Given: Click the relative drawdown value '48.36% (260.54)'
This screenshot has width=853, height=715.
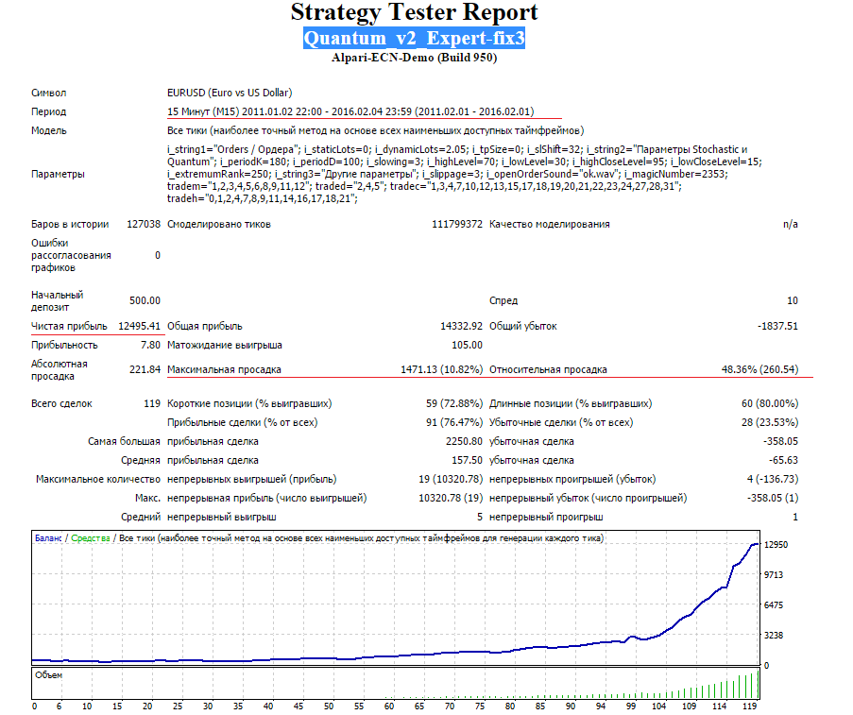Looking at the screenshot, I should pos(760,369).
